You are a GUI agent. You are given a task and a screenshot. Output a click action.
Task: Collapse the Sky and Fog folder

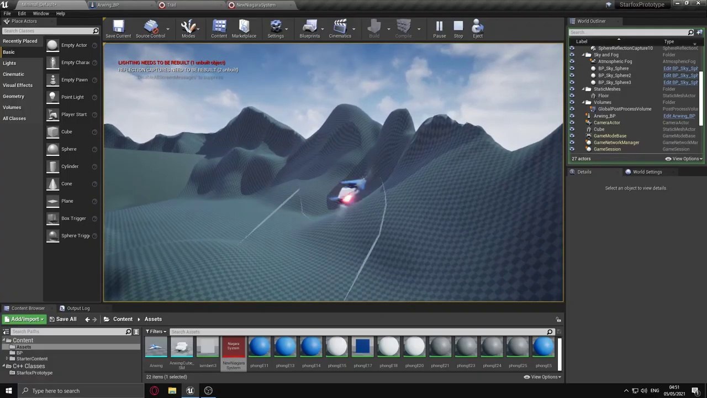tap(583, 55)
